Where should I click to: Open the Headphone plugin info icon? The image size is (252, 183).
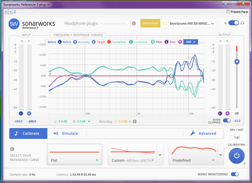tap(134, 24)
